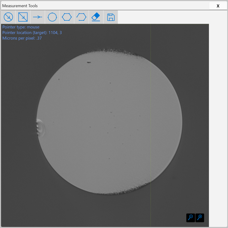228x228 pixels.
Task: Save measurements with the floppy disk icon
Action: 111,17
